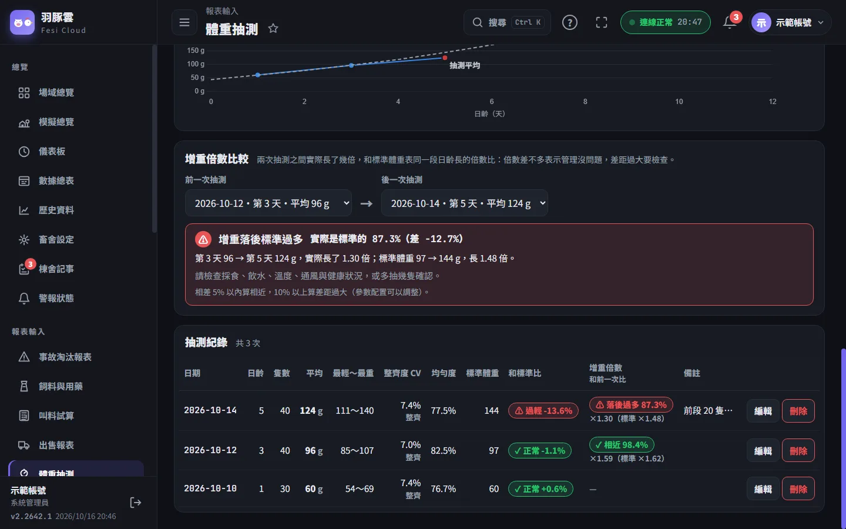Image resolution: width=846 pixels, height=529 pixels.
Task: Click the 落後過多 87.3% badge
Action: tap(631, 405)
